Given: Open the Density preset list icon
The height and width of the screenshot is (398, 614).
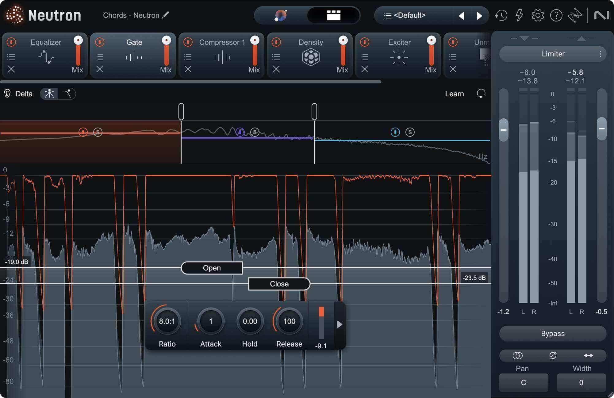Looking at the screenshot, I should click(276, 57).
